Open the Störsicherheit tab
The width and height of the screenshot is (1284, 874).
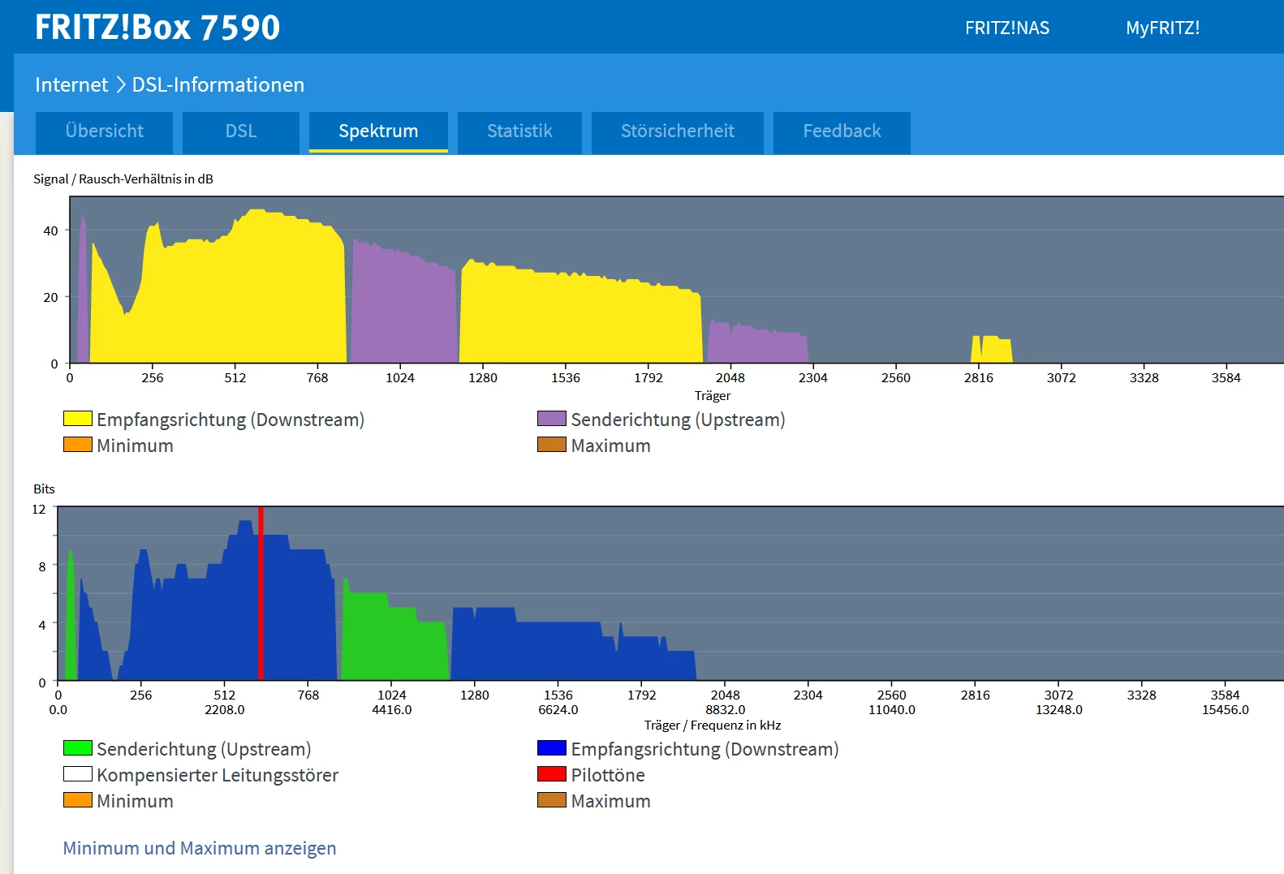[x=677, y=131]
